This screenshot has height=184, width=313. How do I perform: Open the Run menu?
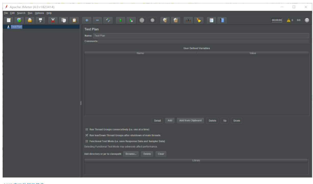tap(30, 13)
